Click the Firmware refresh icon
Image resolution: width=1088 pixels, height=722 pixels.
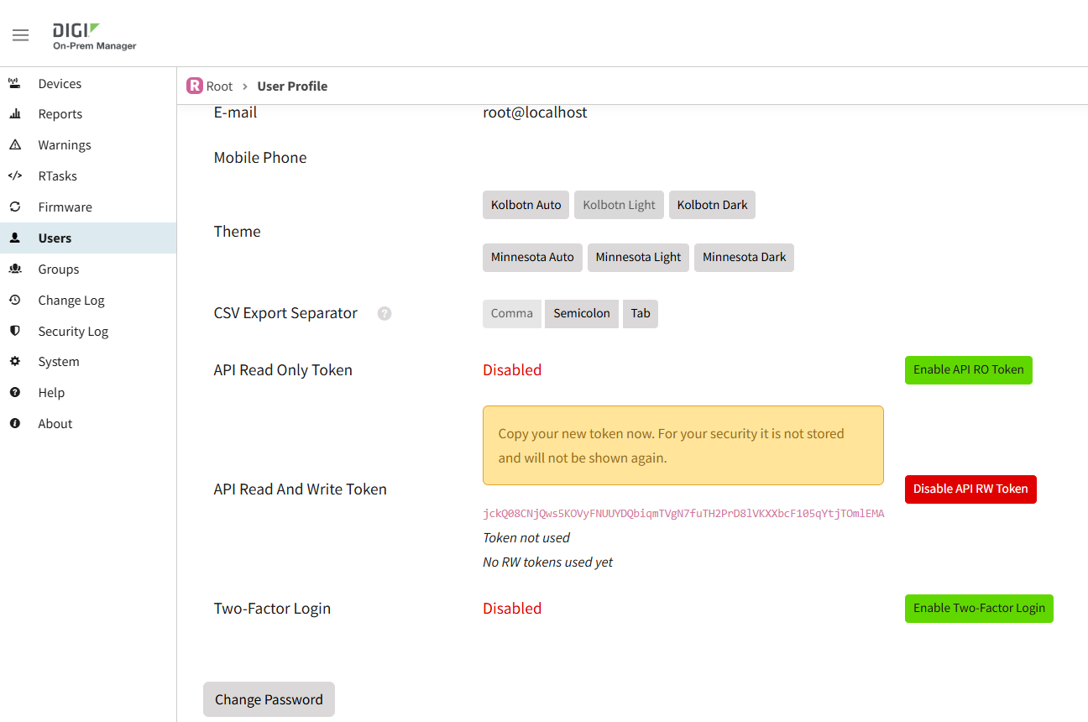[x=14, y=207]
